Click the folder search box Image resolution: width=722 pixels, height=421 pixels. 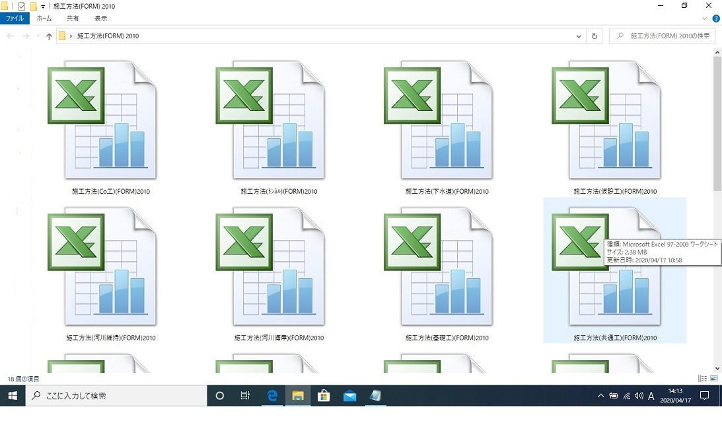662,36
